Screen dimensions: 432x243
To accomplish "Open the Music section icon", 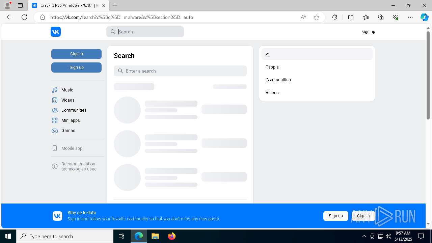I will 55,90.
